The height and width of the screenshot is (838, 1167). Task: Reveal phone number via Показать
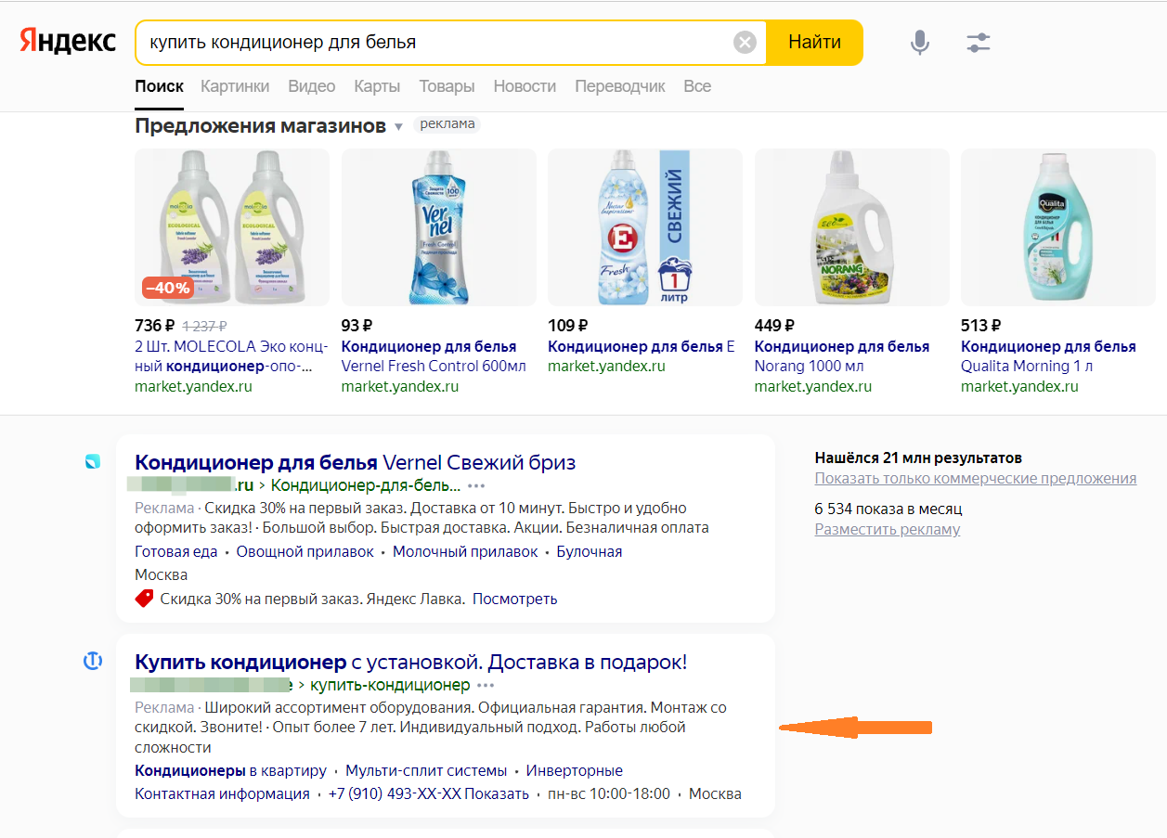[497, 793]
